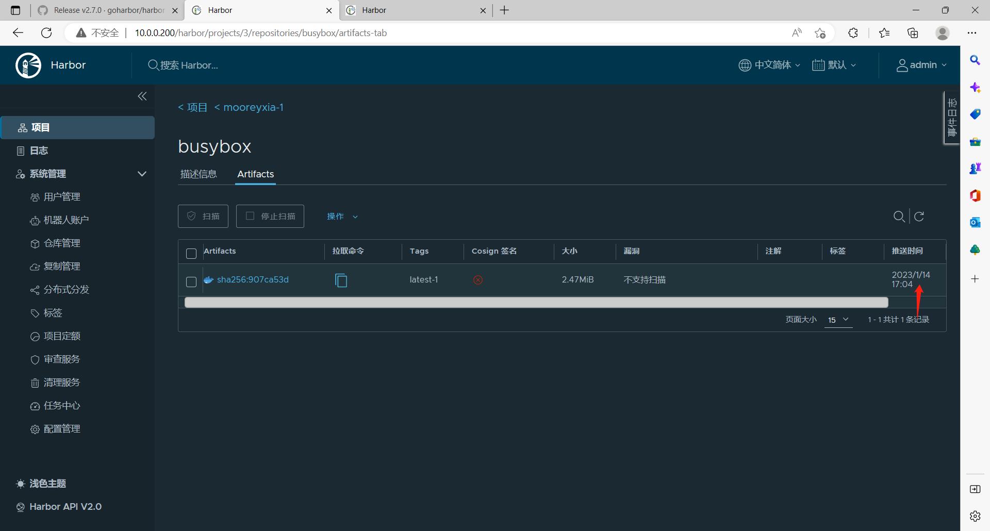Open the admin user dropdown
This screenshot has width=990, height=531.
(x=921, y=65)
